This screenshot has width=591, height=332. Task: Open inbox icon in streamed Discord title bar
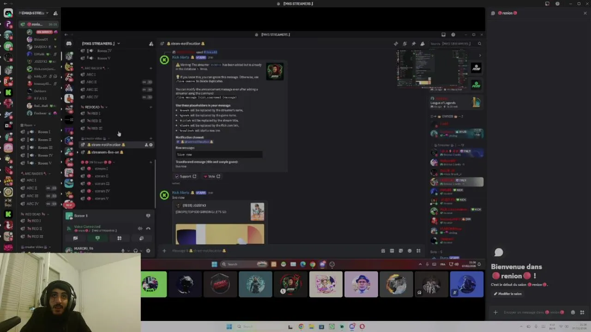click(x=443, y=35)
